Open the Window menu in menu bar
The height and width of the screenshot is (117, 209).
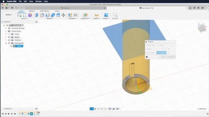[x=39, y=1]
